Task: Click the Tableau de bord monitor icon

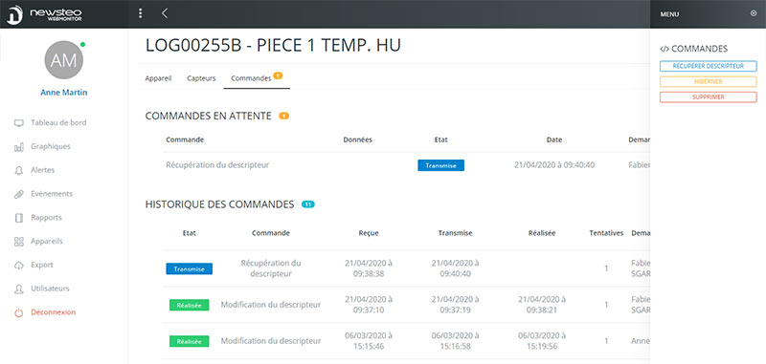Action: [x=19, y=123]
